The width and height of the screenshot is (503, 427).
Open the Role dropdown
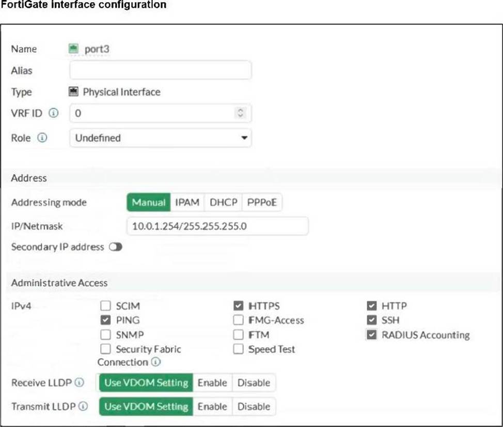tap(160, 138)
